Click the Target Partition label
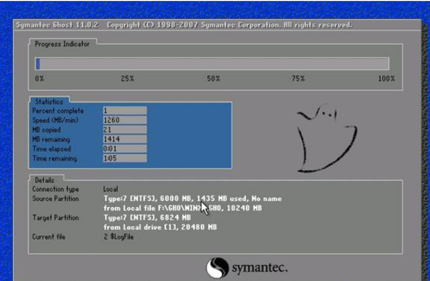 [x=55, y=218]
